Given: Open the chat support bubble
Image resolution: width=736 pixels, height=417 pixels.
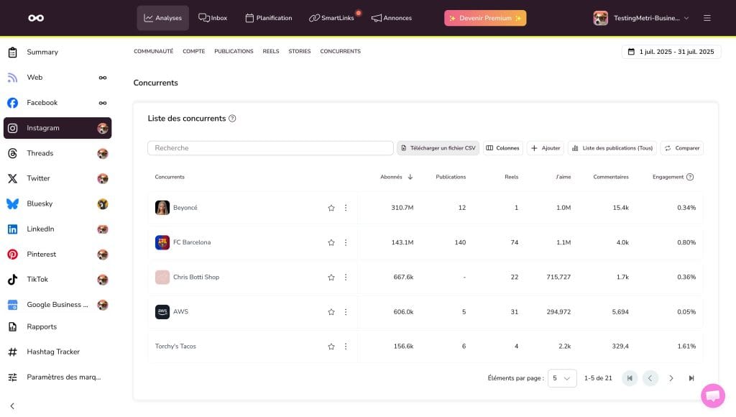Looking at the screenshot, I should tap(712, 395).
